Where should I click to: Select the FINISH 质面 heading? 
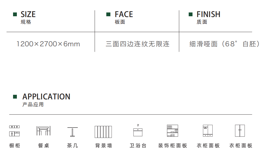pos(208,17)
